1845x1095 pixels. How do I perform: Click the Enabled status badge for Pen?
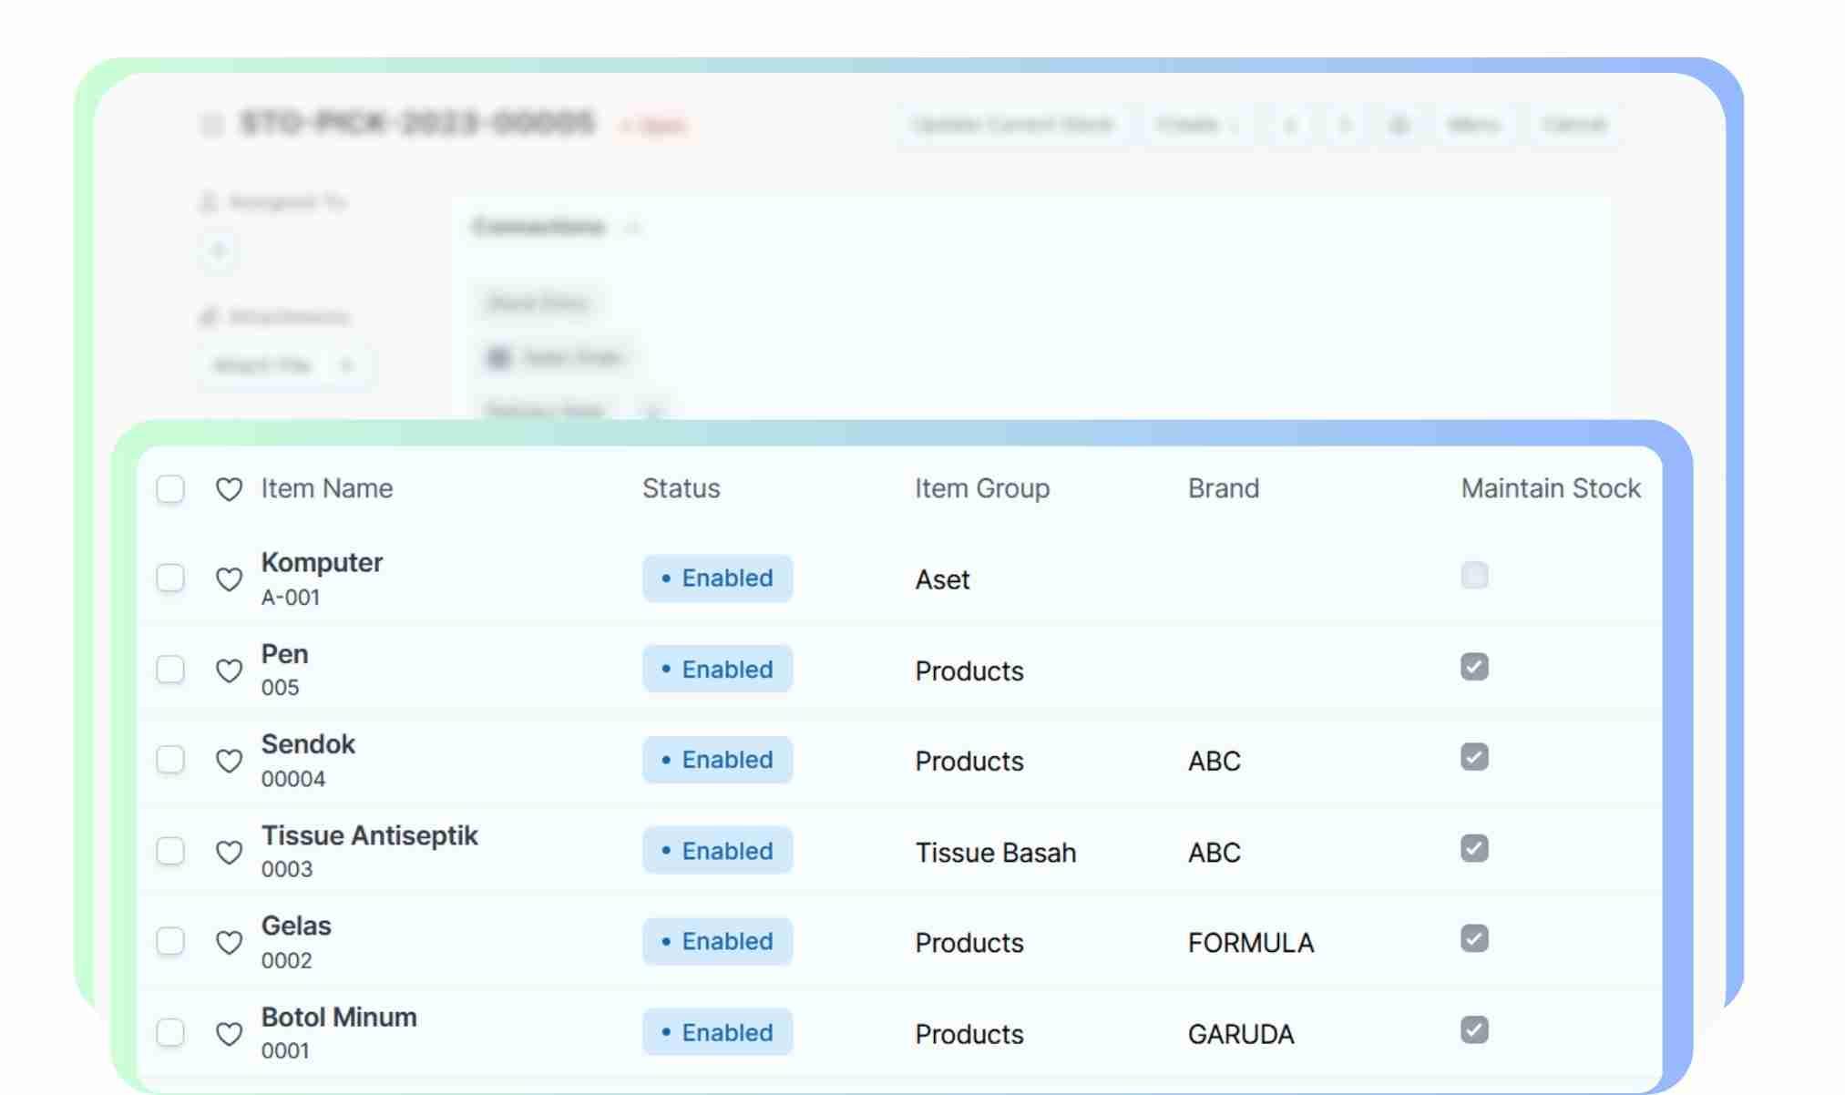[x=717, y=670]
